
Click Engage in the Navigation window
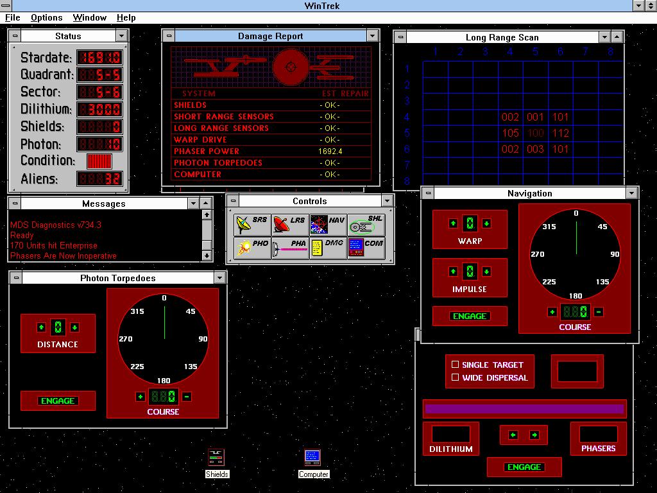coord(470,316)
